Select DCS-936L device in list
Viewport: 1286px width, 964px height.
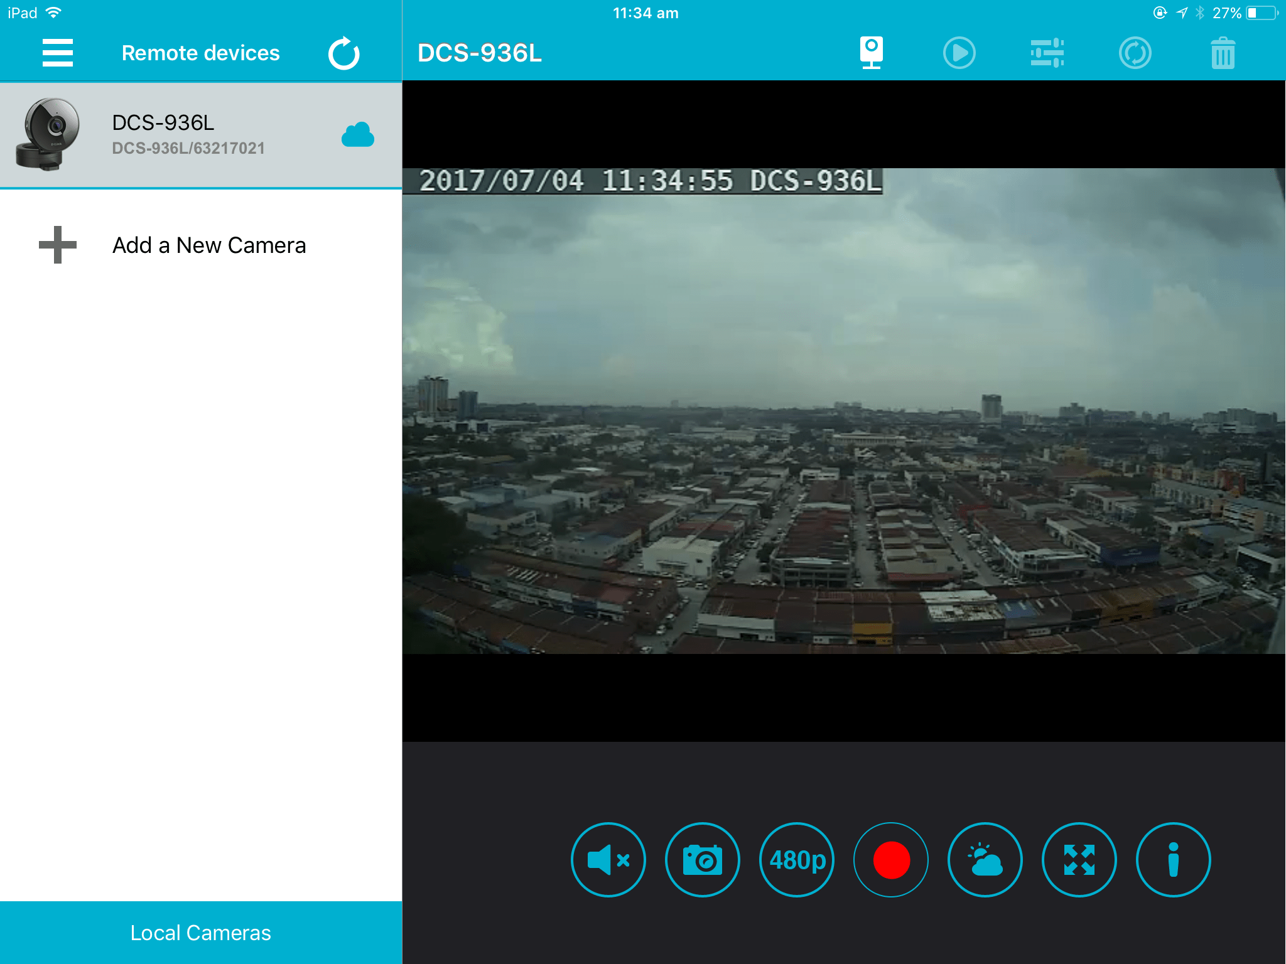(x=188, y=134)
